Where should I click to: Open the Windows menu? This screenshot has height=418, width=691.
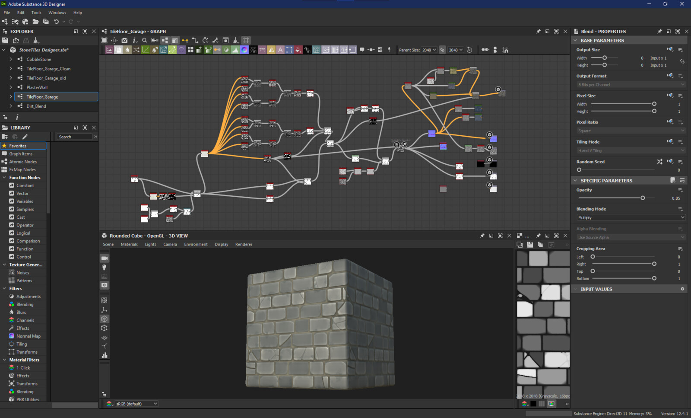coord(57,13)
